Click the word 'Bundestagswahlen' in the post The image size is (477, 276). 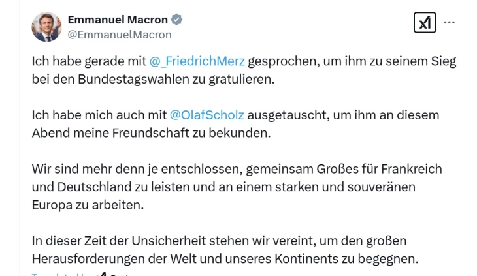coord(133,79)
